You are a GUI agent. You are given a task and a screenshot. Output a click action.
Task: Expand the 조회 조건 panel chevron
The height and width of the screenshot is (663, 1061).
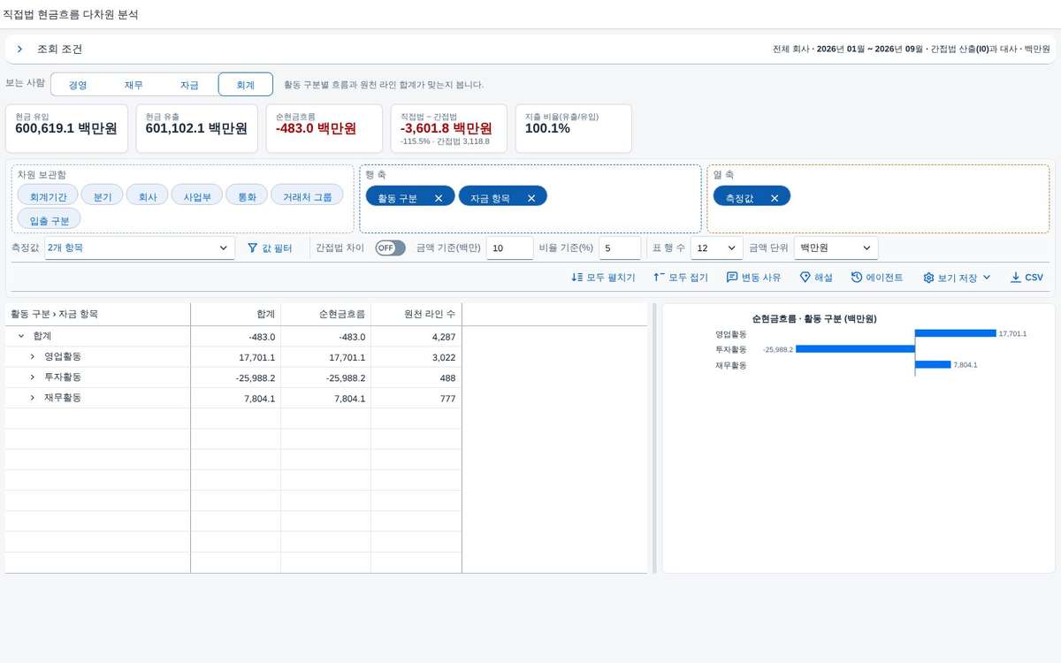(x=19, y=50)
